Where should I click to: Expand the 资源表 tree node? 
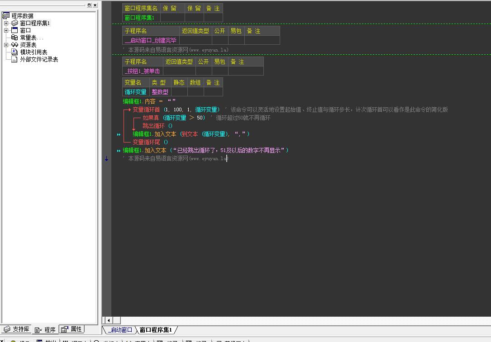[6, 45]
